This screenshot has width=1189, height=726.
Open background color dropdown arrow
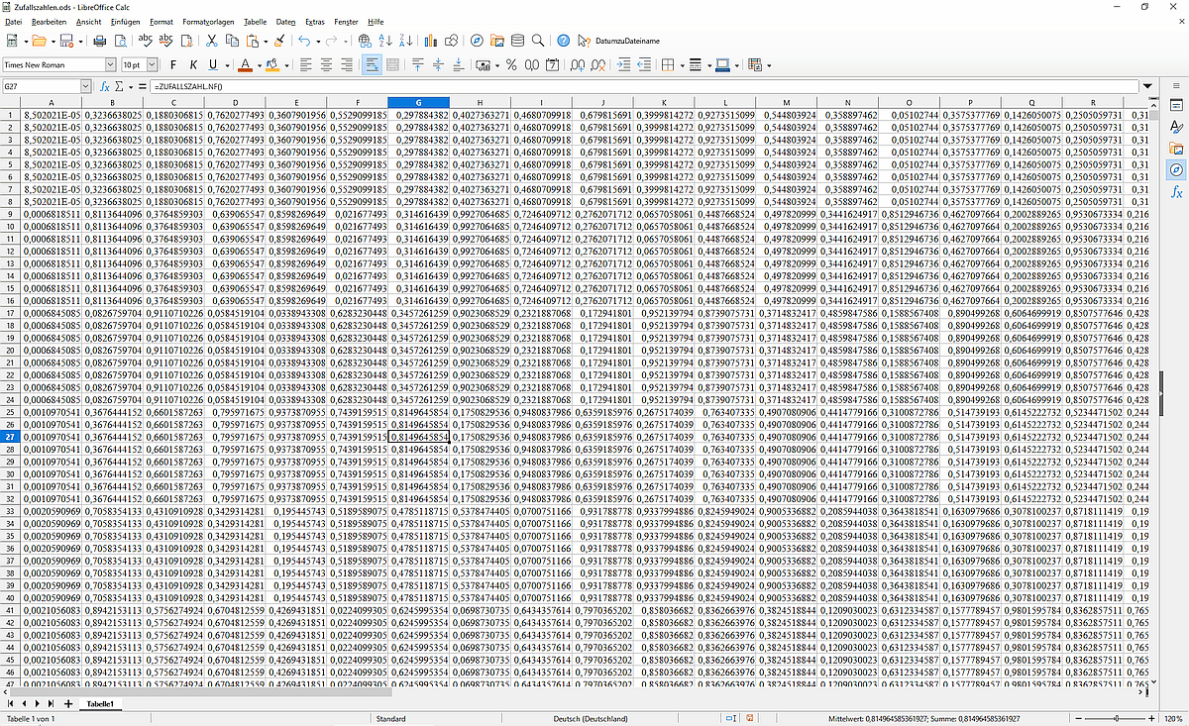click(x=286, y=65)
